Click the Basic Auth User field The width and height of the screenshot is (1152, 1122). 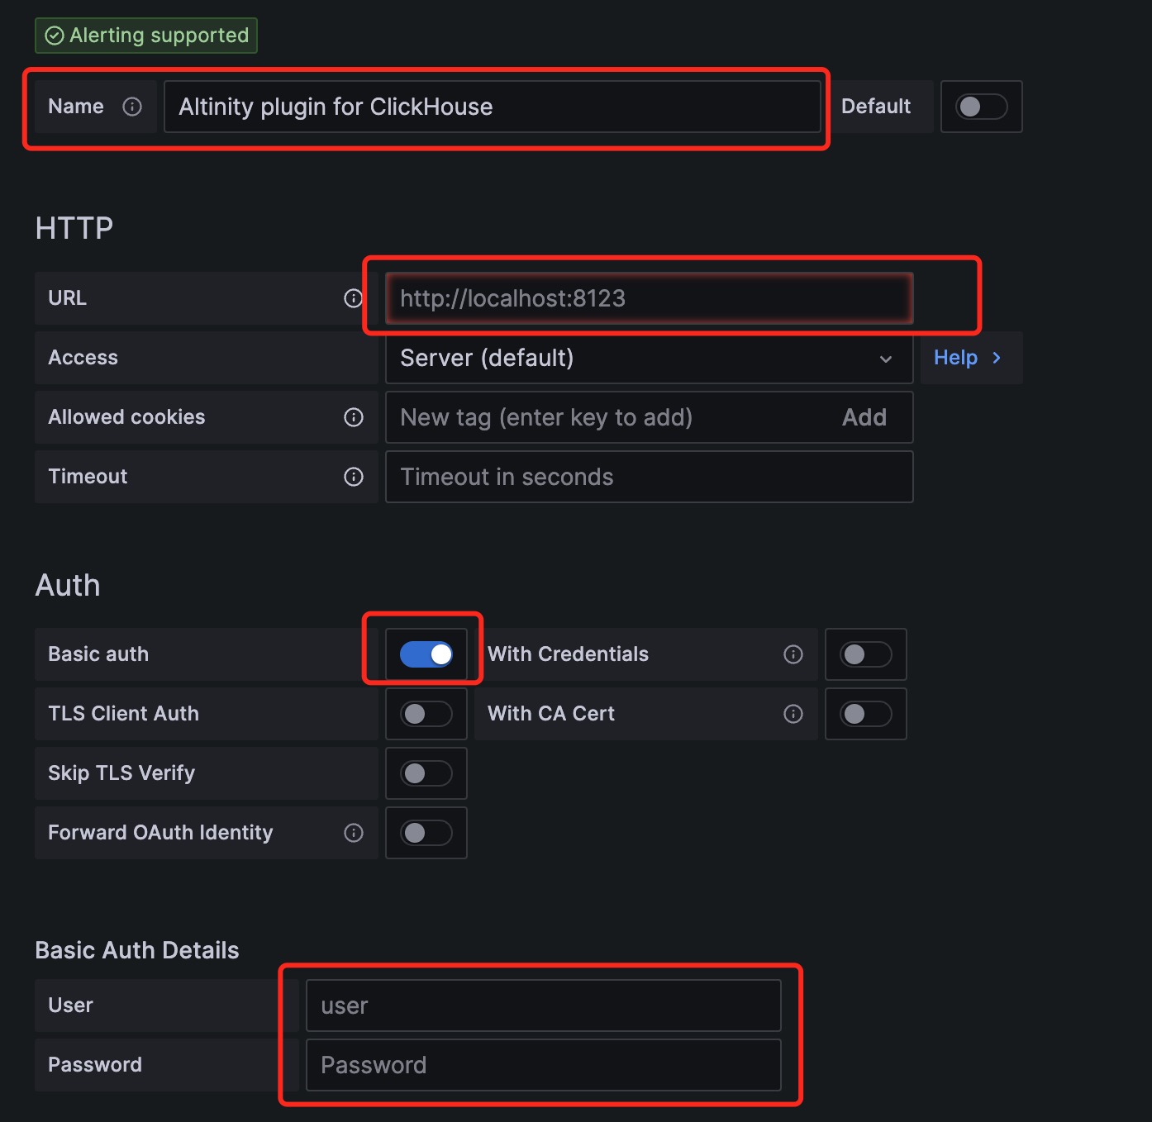[x=543, y=1006]
